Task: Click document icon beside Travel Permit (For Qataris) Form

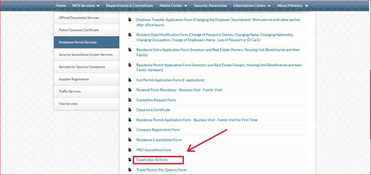Action: [130, 170]
